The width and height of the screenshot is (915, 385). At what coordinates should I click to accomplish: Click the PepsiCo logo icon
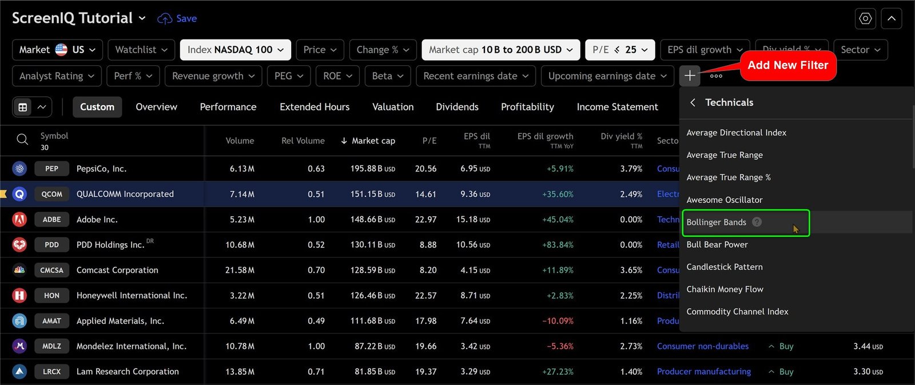pyautogui.click(x=19, y=169)
